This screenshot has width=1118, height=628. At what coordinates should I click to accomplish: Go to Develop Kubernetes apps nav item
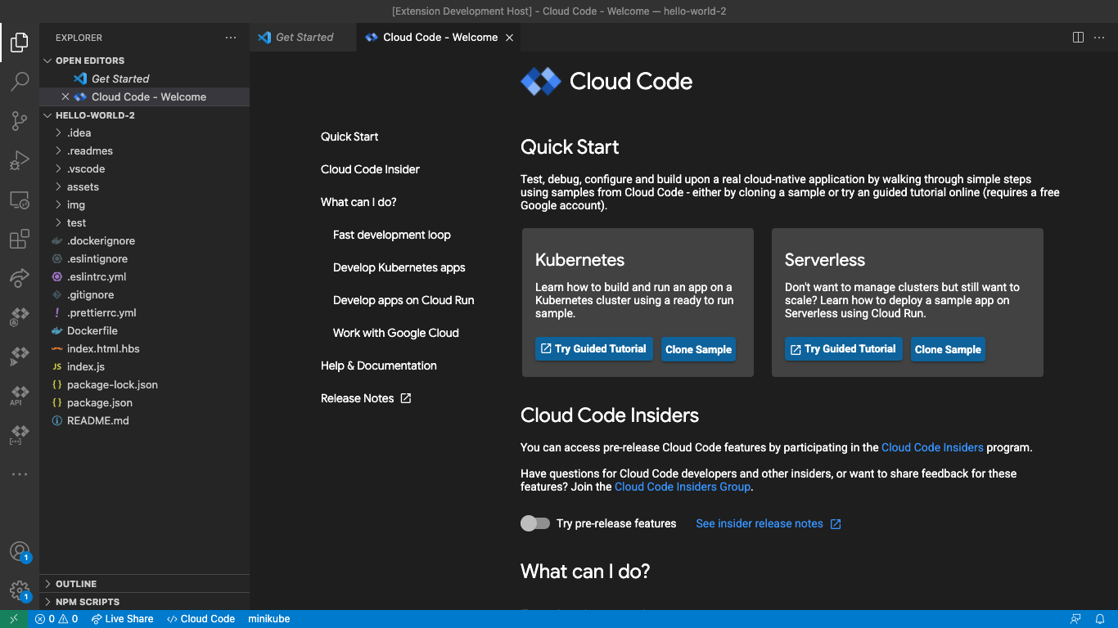point(399,267)
